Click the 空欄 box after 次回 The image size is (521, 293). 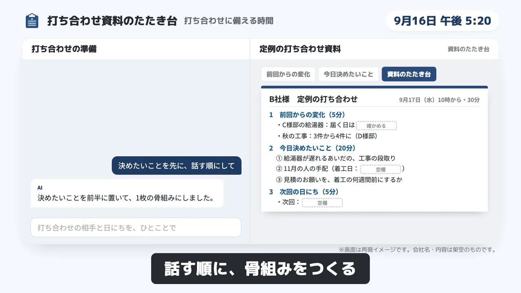322,203
